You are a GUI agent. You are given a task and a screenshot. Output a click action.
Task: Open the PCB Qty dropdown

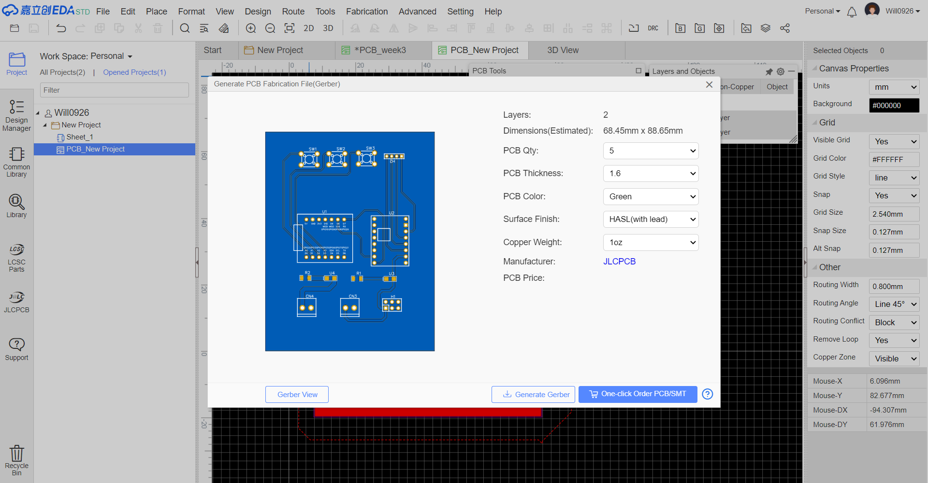(651, 151)
